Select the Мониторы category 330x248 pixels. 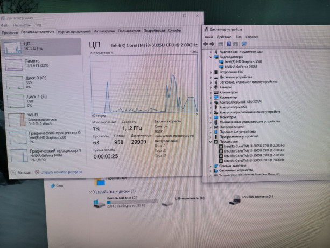coord(228,117)
